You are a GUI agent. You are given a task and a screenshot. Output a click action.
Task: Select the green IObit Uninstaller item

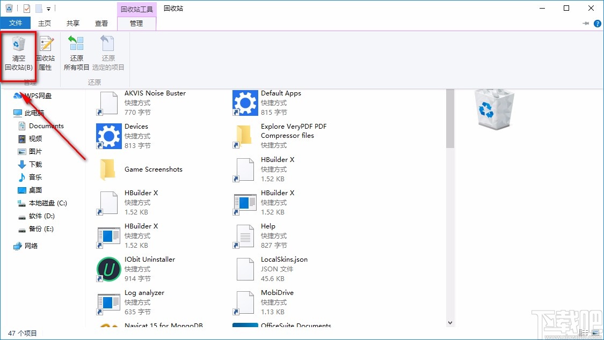(107, 269)
